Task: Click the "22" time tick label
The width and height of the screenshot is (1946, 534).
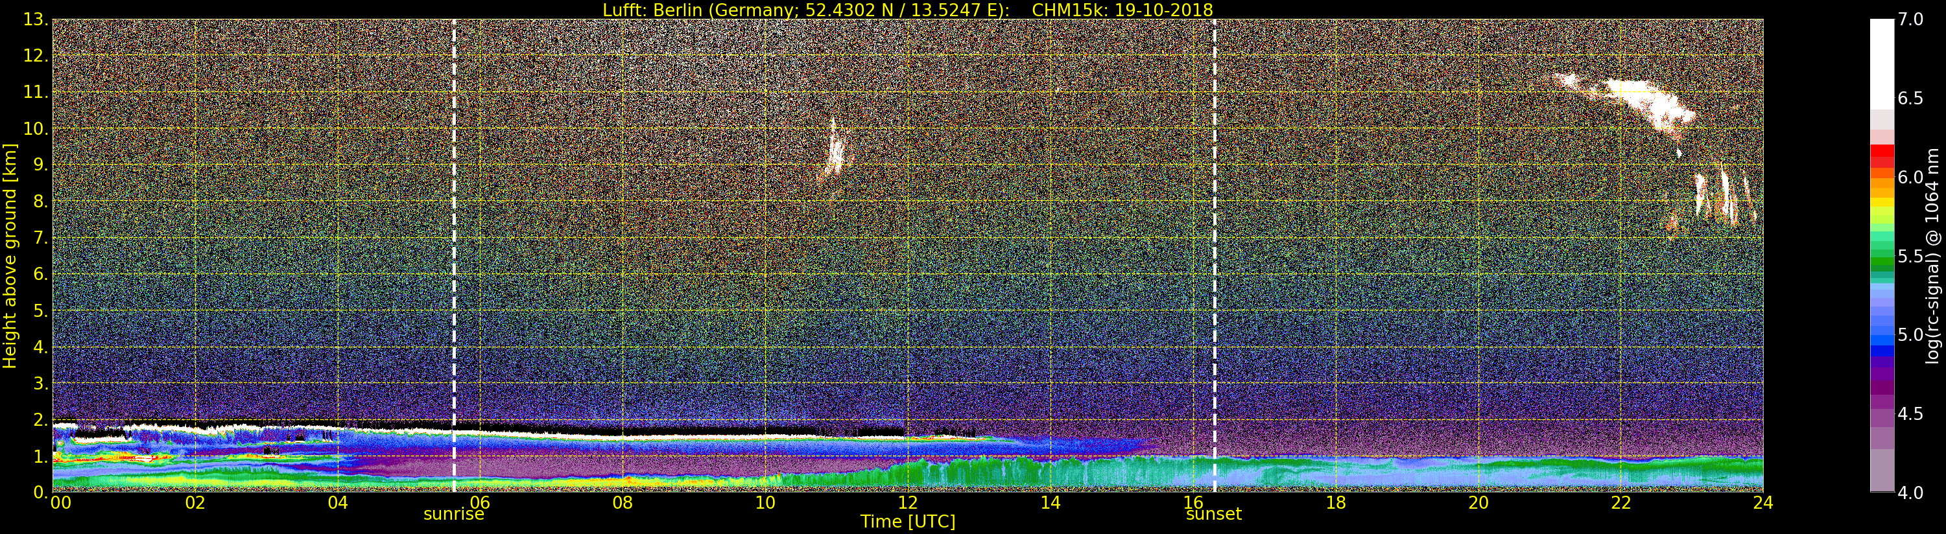Action: click(x=1621, y=503)
